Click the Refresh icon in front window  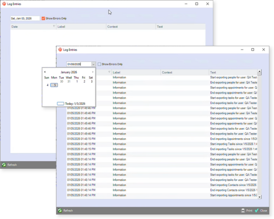(60, 211)
